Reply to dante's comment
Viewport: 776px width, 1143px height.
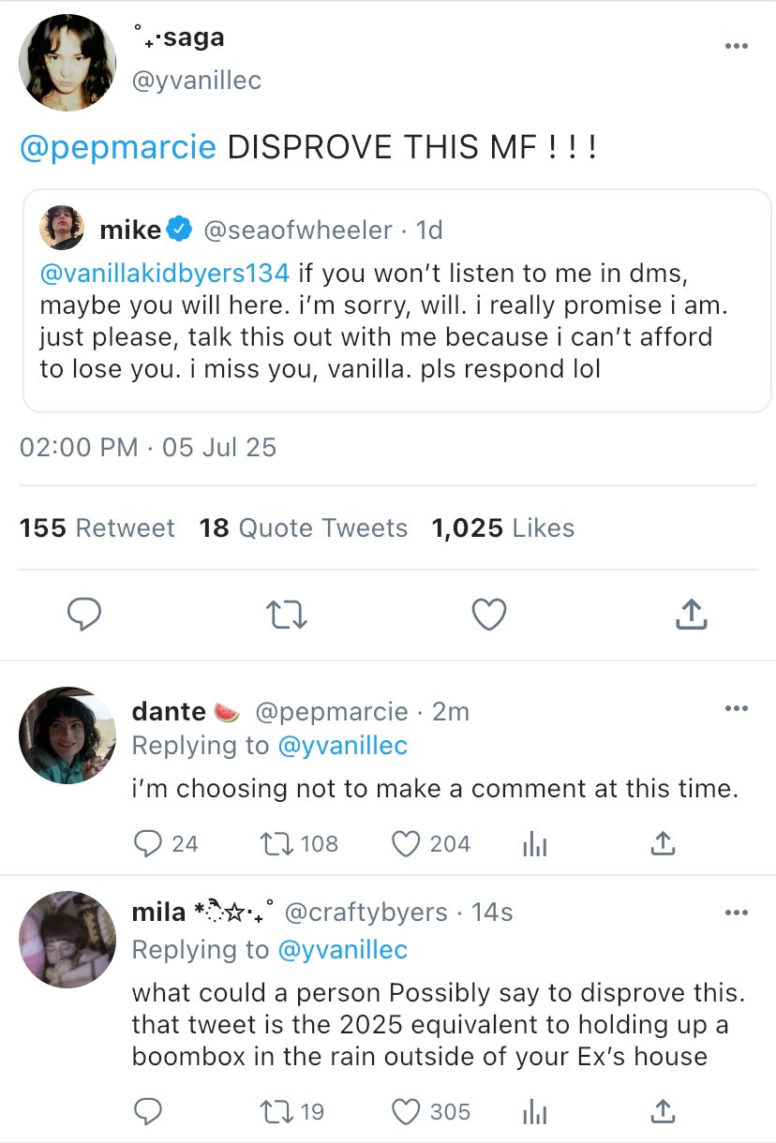[x=149, y=844]
